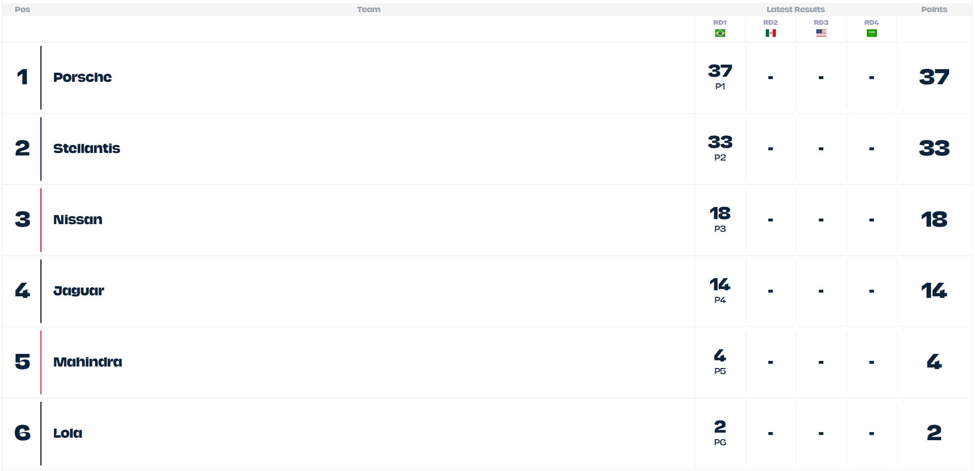
Task: Click the Points column header
Action: [934, 10]
